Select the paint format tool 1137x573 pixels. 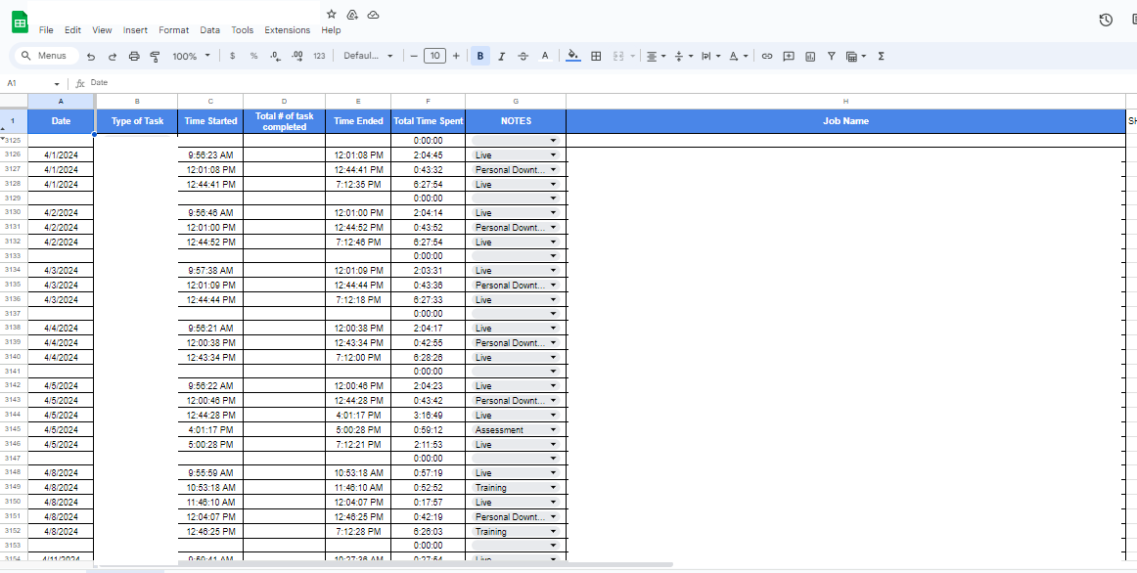(155, 56)
